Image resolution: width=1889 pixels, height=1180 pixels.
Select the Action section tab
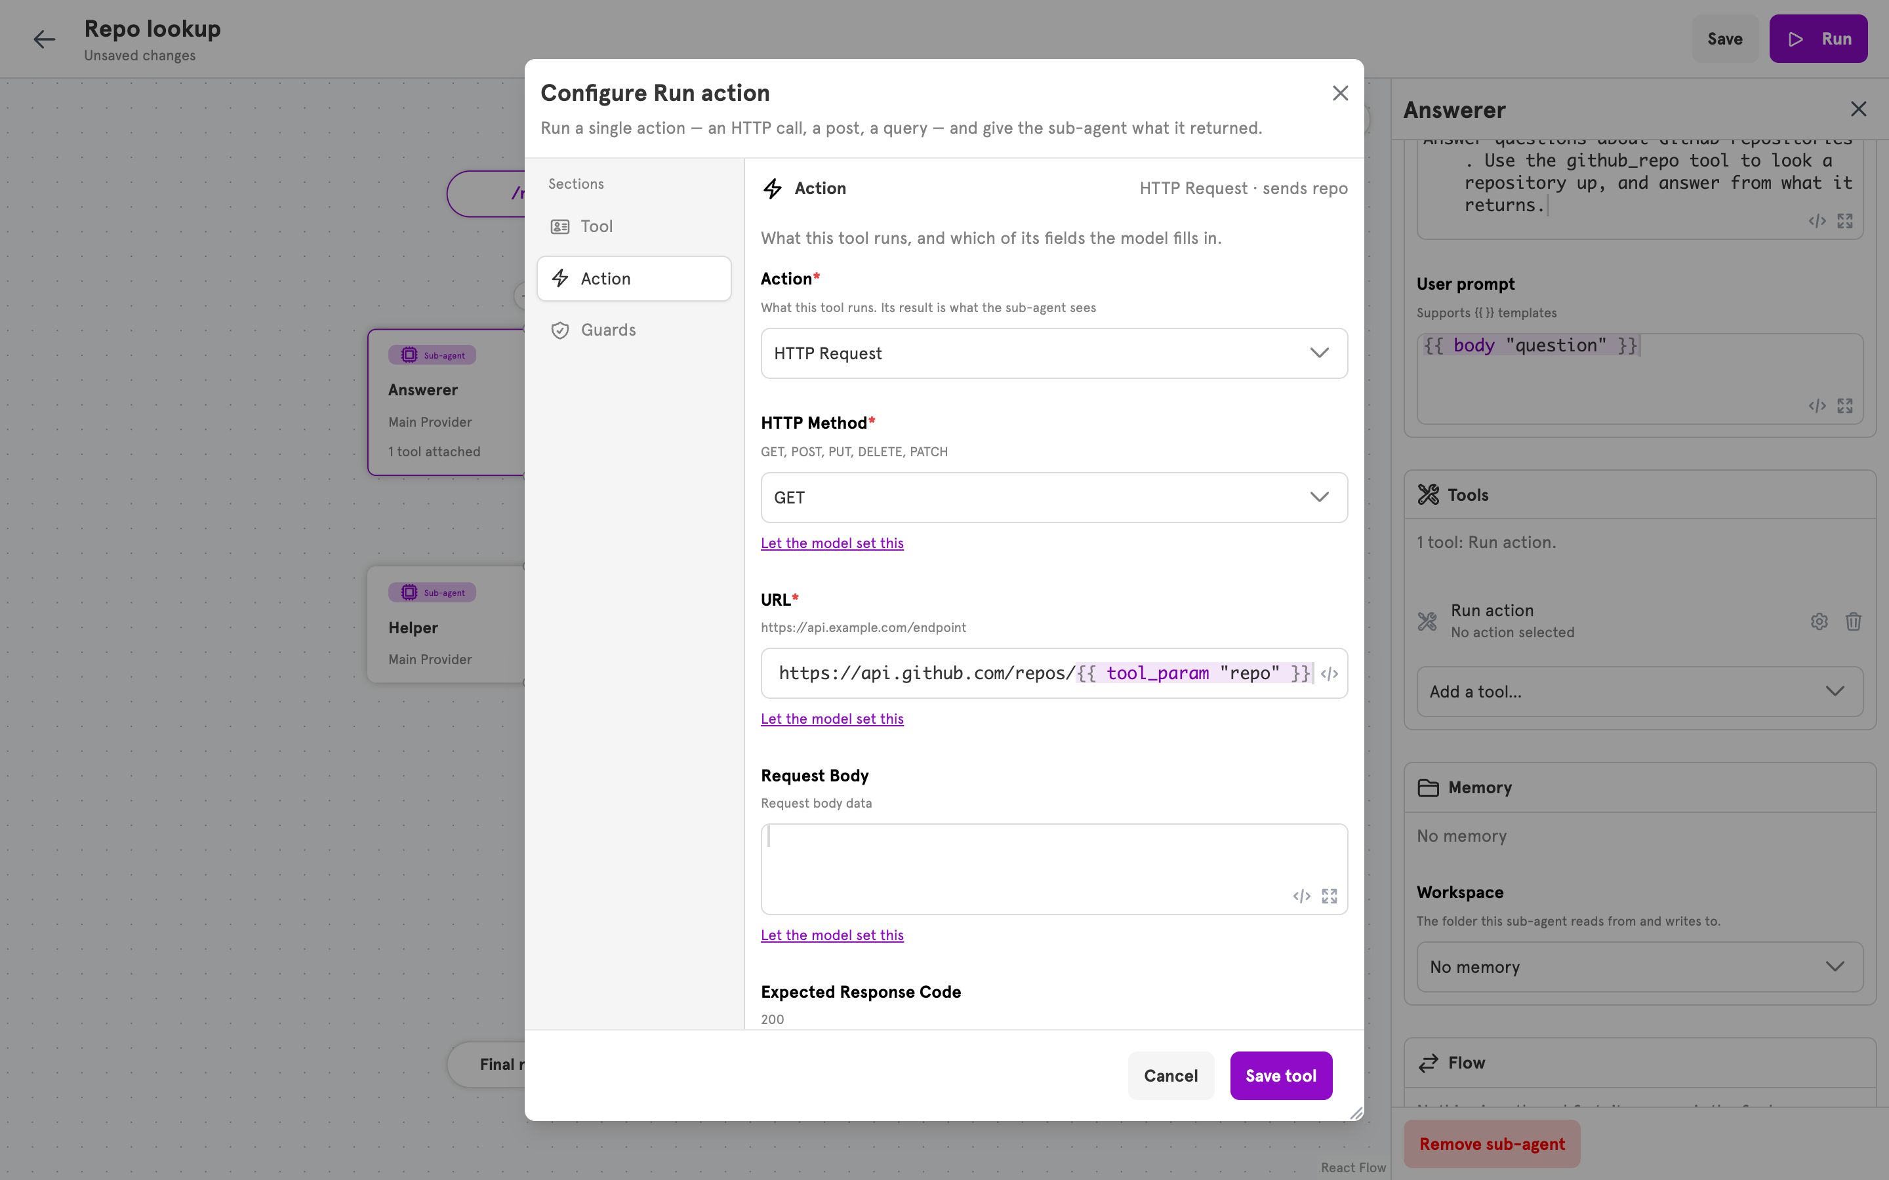point(634,279)
